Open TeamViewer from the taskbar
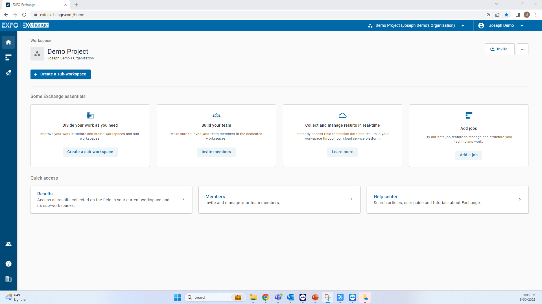Screen dimensions: 542x304 pos(353,298)
